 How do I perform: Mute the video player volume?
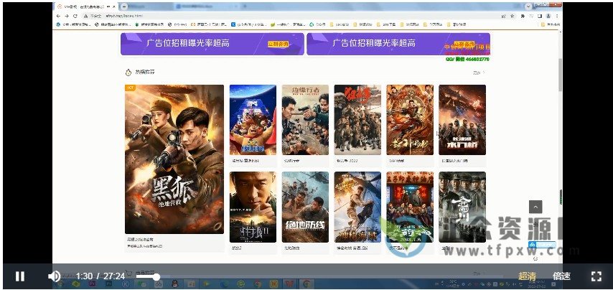tap(54, 276)
